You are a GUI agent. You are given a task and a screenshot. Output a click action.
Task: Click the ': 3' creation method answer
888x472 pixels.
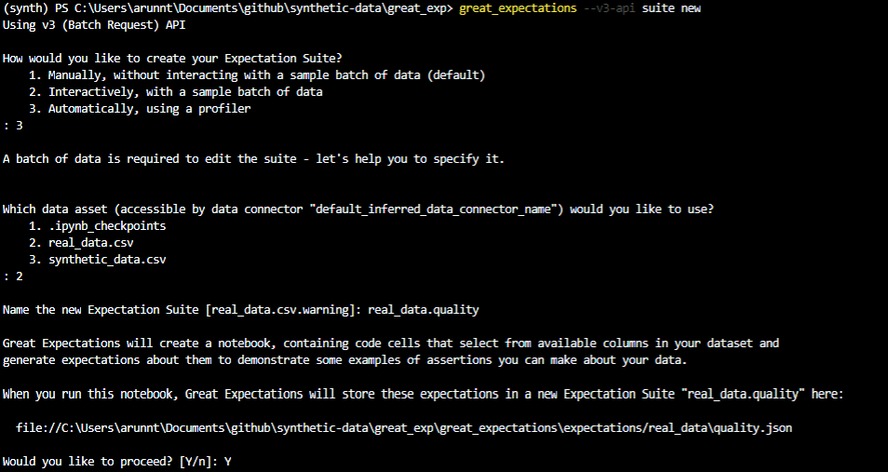coord(13,126)
